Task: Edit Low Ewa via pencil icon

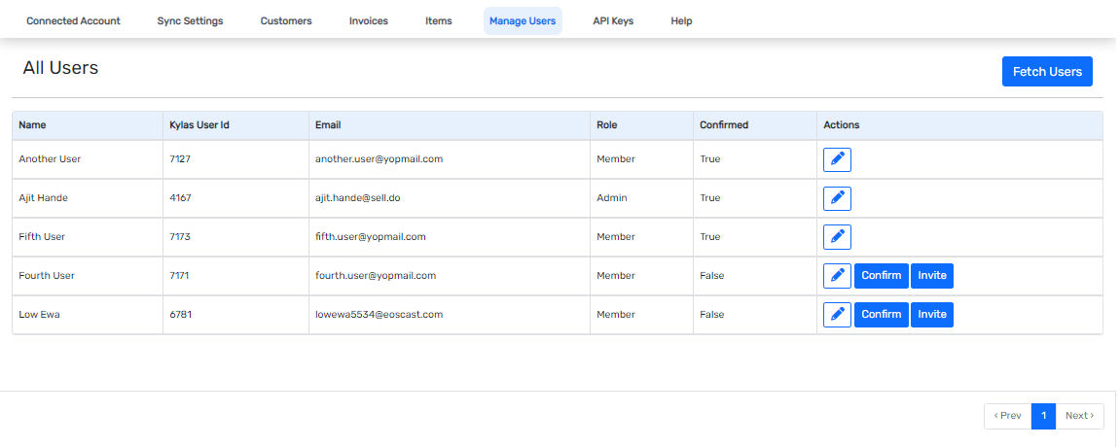Action: (x=837, y=315)
